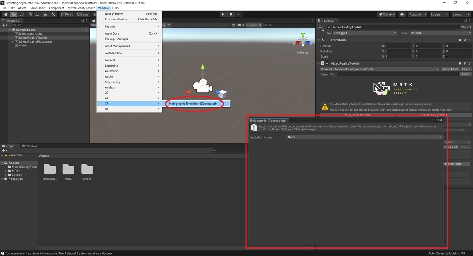Open Rendering submenu in Window menu
The image size is (473, 256).
point(129,66)
